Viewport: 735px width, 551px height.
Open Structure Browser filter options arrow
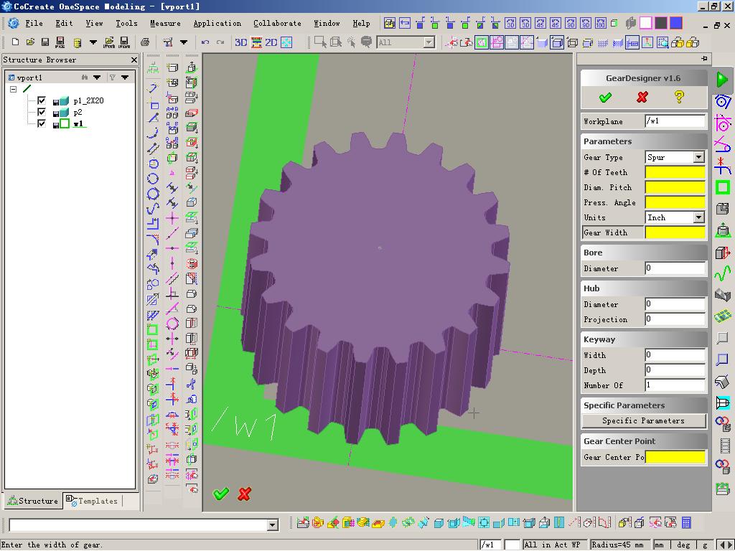point(125,77)
